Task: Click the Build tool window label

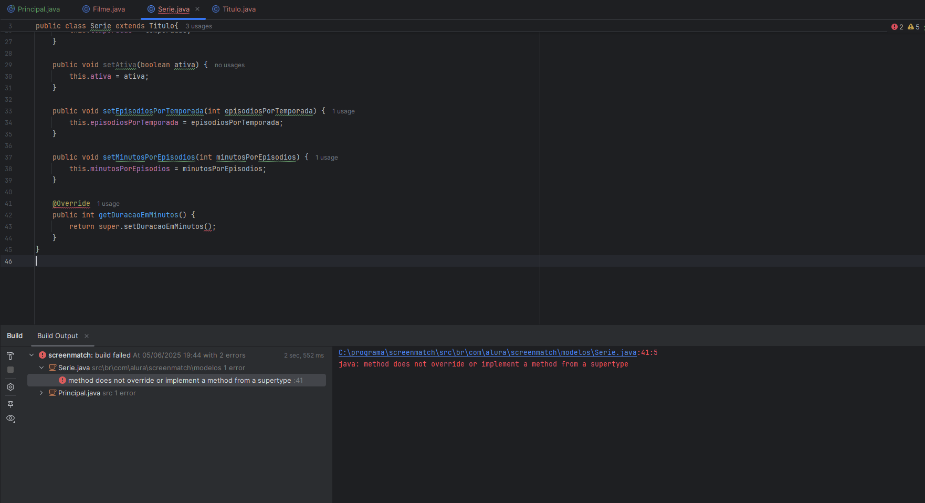Action: pos(15,336)
